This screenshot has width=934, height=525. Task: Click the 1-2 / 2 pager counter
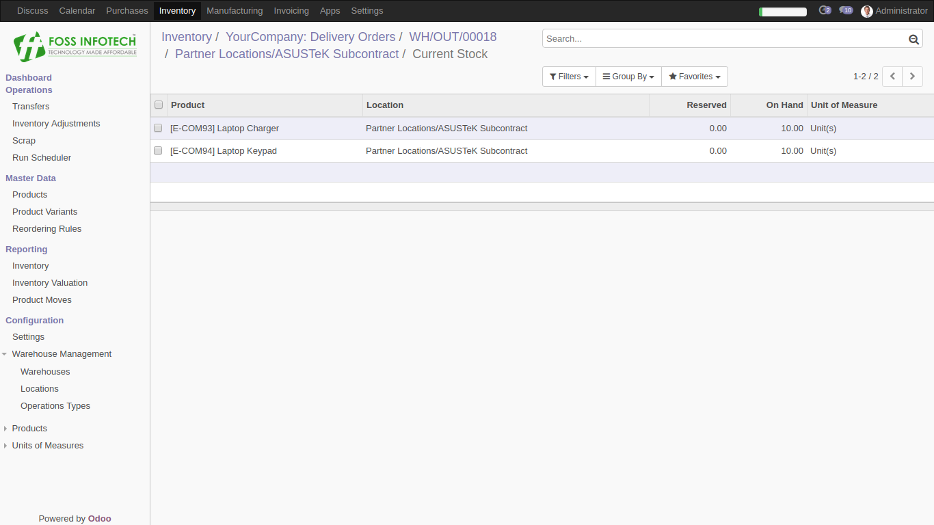(866, 77)
